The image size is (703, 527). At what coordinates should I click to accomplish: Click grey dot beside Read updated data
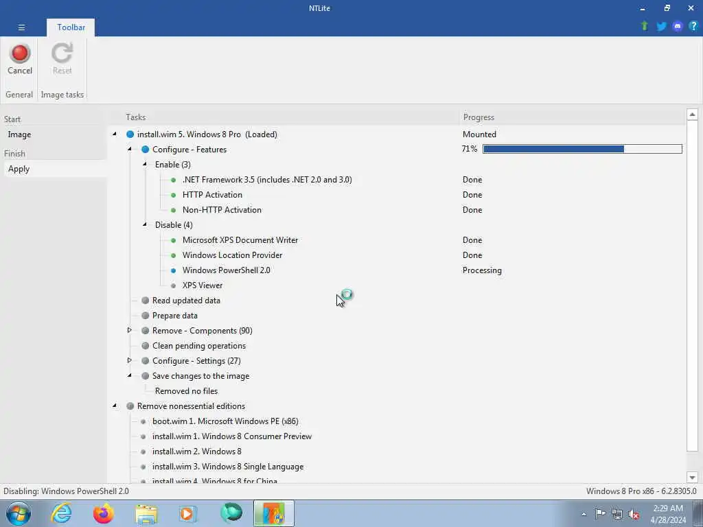[x=146, y=301]
